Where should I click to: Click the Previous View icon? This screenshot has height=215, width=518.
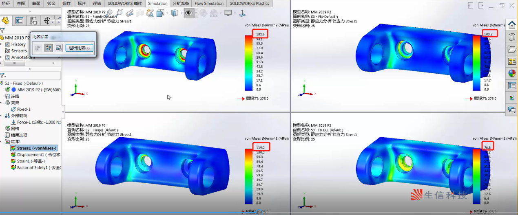[130, 13]
